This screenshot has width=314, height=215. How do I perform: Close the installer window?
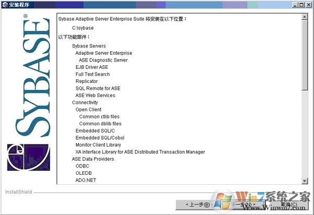click(x=309, y=5)
